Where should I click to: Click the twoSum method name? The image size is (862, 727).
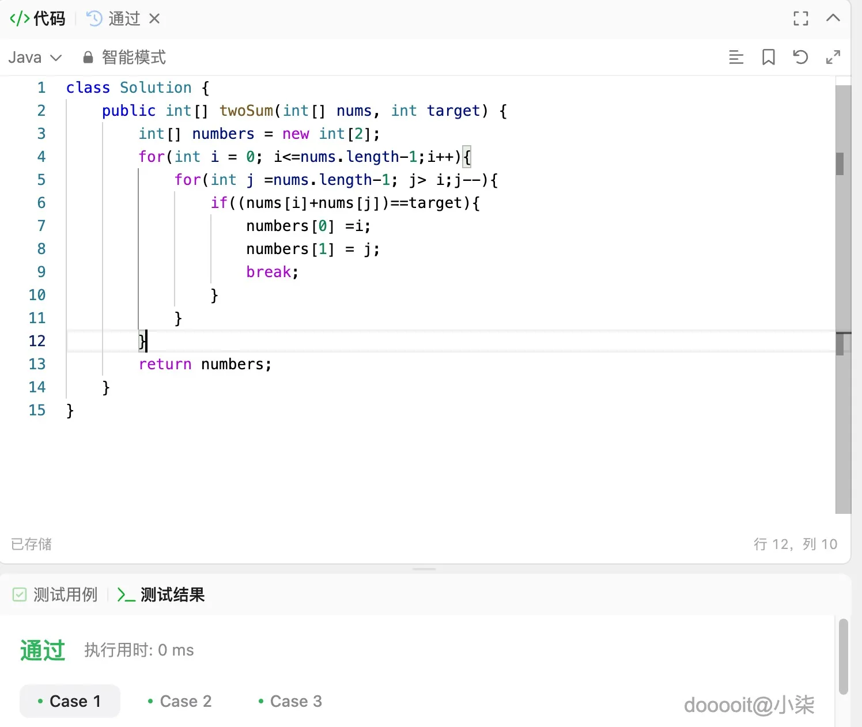coord(247,111)
